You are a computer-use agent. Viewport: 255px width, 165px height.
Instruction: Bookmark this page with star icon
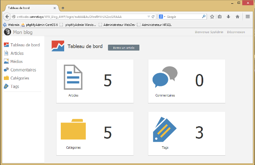pos(212,17)
